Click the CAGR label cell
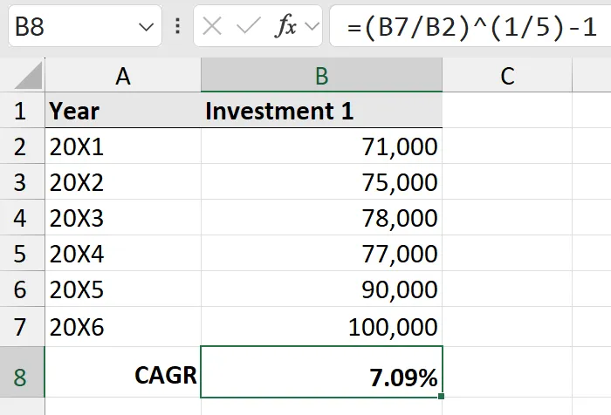The height and width of the screenshot is (415, 611). (123, 372)
